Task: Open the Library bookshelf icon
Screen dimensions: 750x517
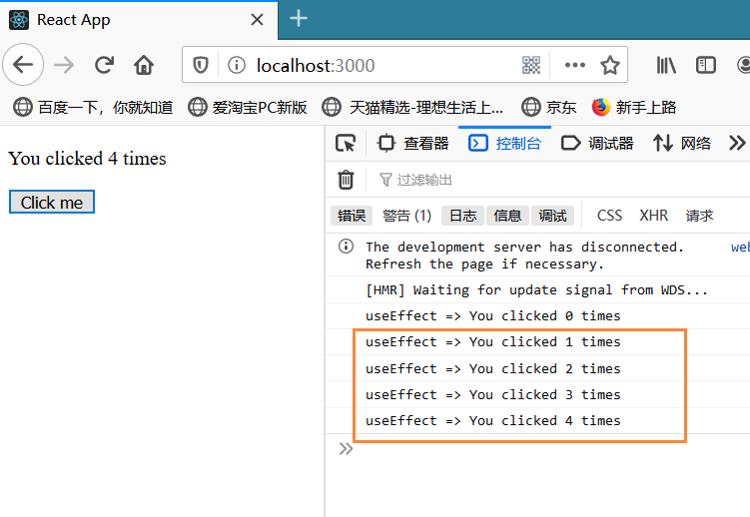Action: (666, 65)
